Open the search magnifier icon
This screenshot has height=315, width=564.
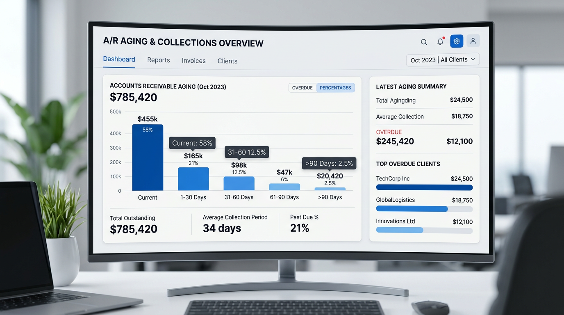click(x=424, y=42)
